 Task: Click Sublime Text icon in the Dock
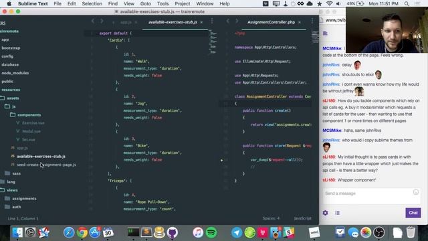point(146,232)
